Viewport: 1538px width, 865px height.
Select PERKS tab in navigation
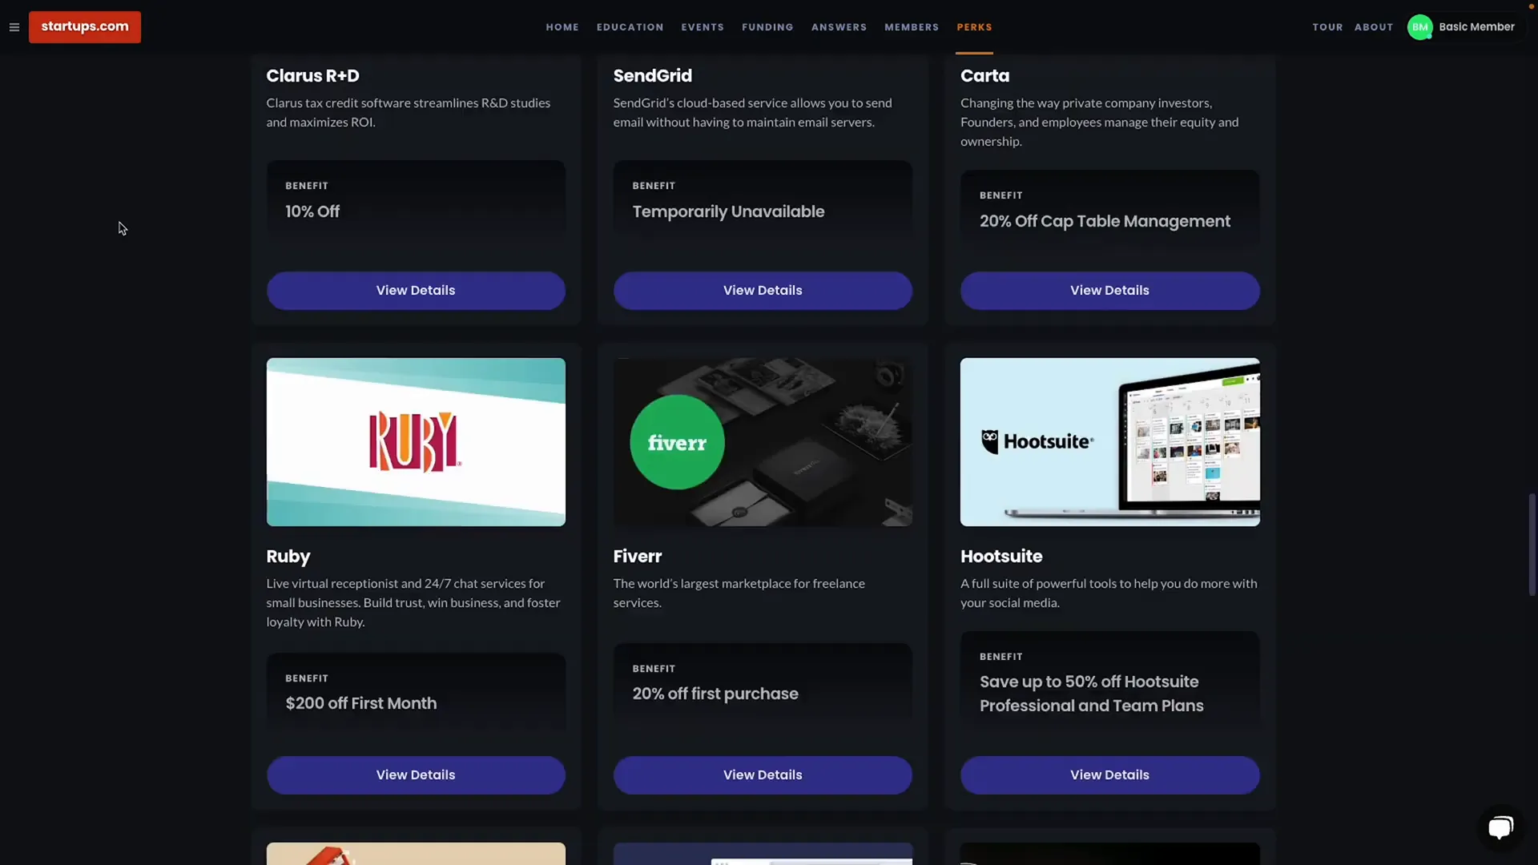(x=974, y=27)
